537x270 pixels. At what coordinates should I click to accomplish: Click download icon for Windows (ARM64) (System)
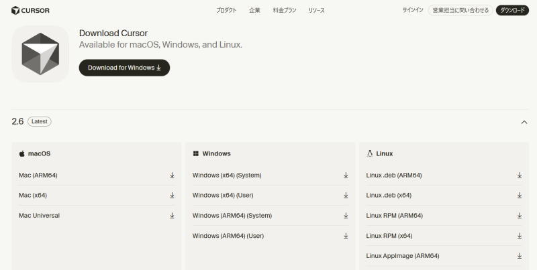click(x=346, y=216)
